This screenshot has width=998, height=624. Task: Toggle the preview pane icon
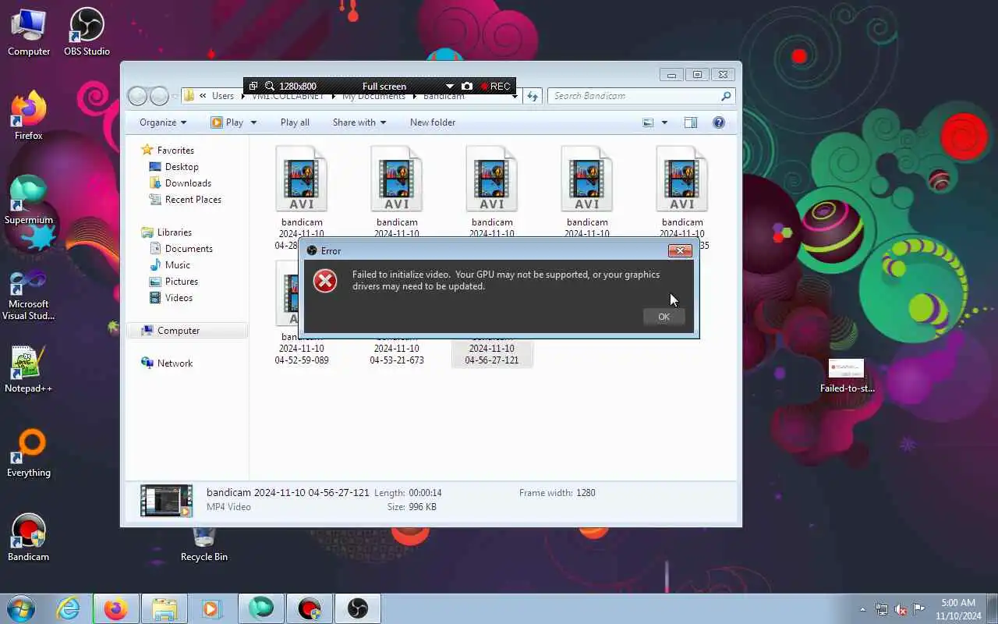coord(690,122)
